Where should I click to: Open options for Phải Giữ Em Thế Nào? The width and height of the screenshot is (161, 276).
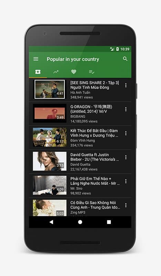(x=126, y=181)
